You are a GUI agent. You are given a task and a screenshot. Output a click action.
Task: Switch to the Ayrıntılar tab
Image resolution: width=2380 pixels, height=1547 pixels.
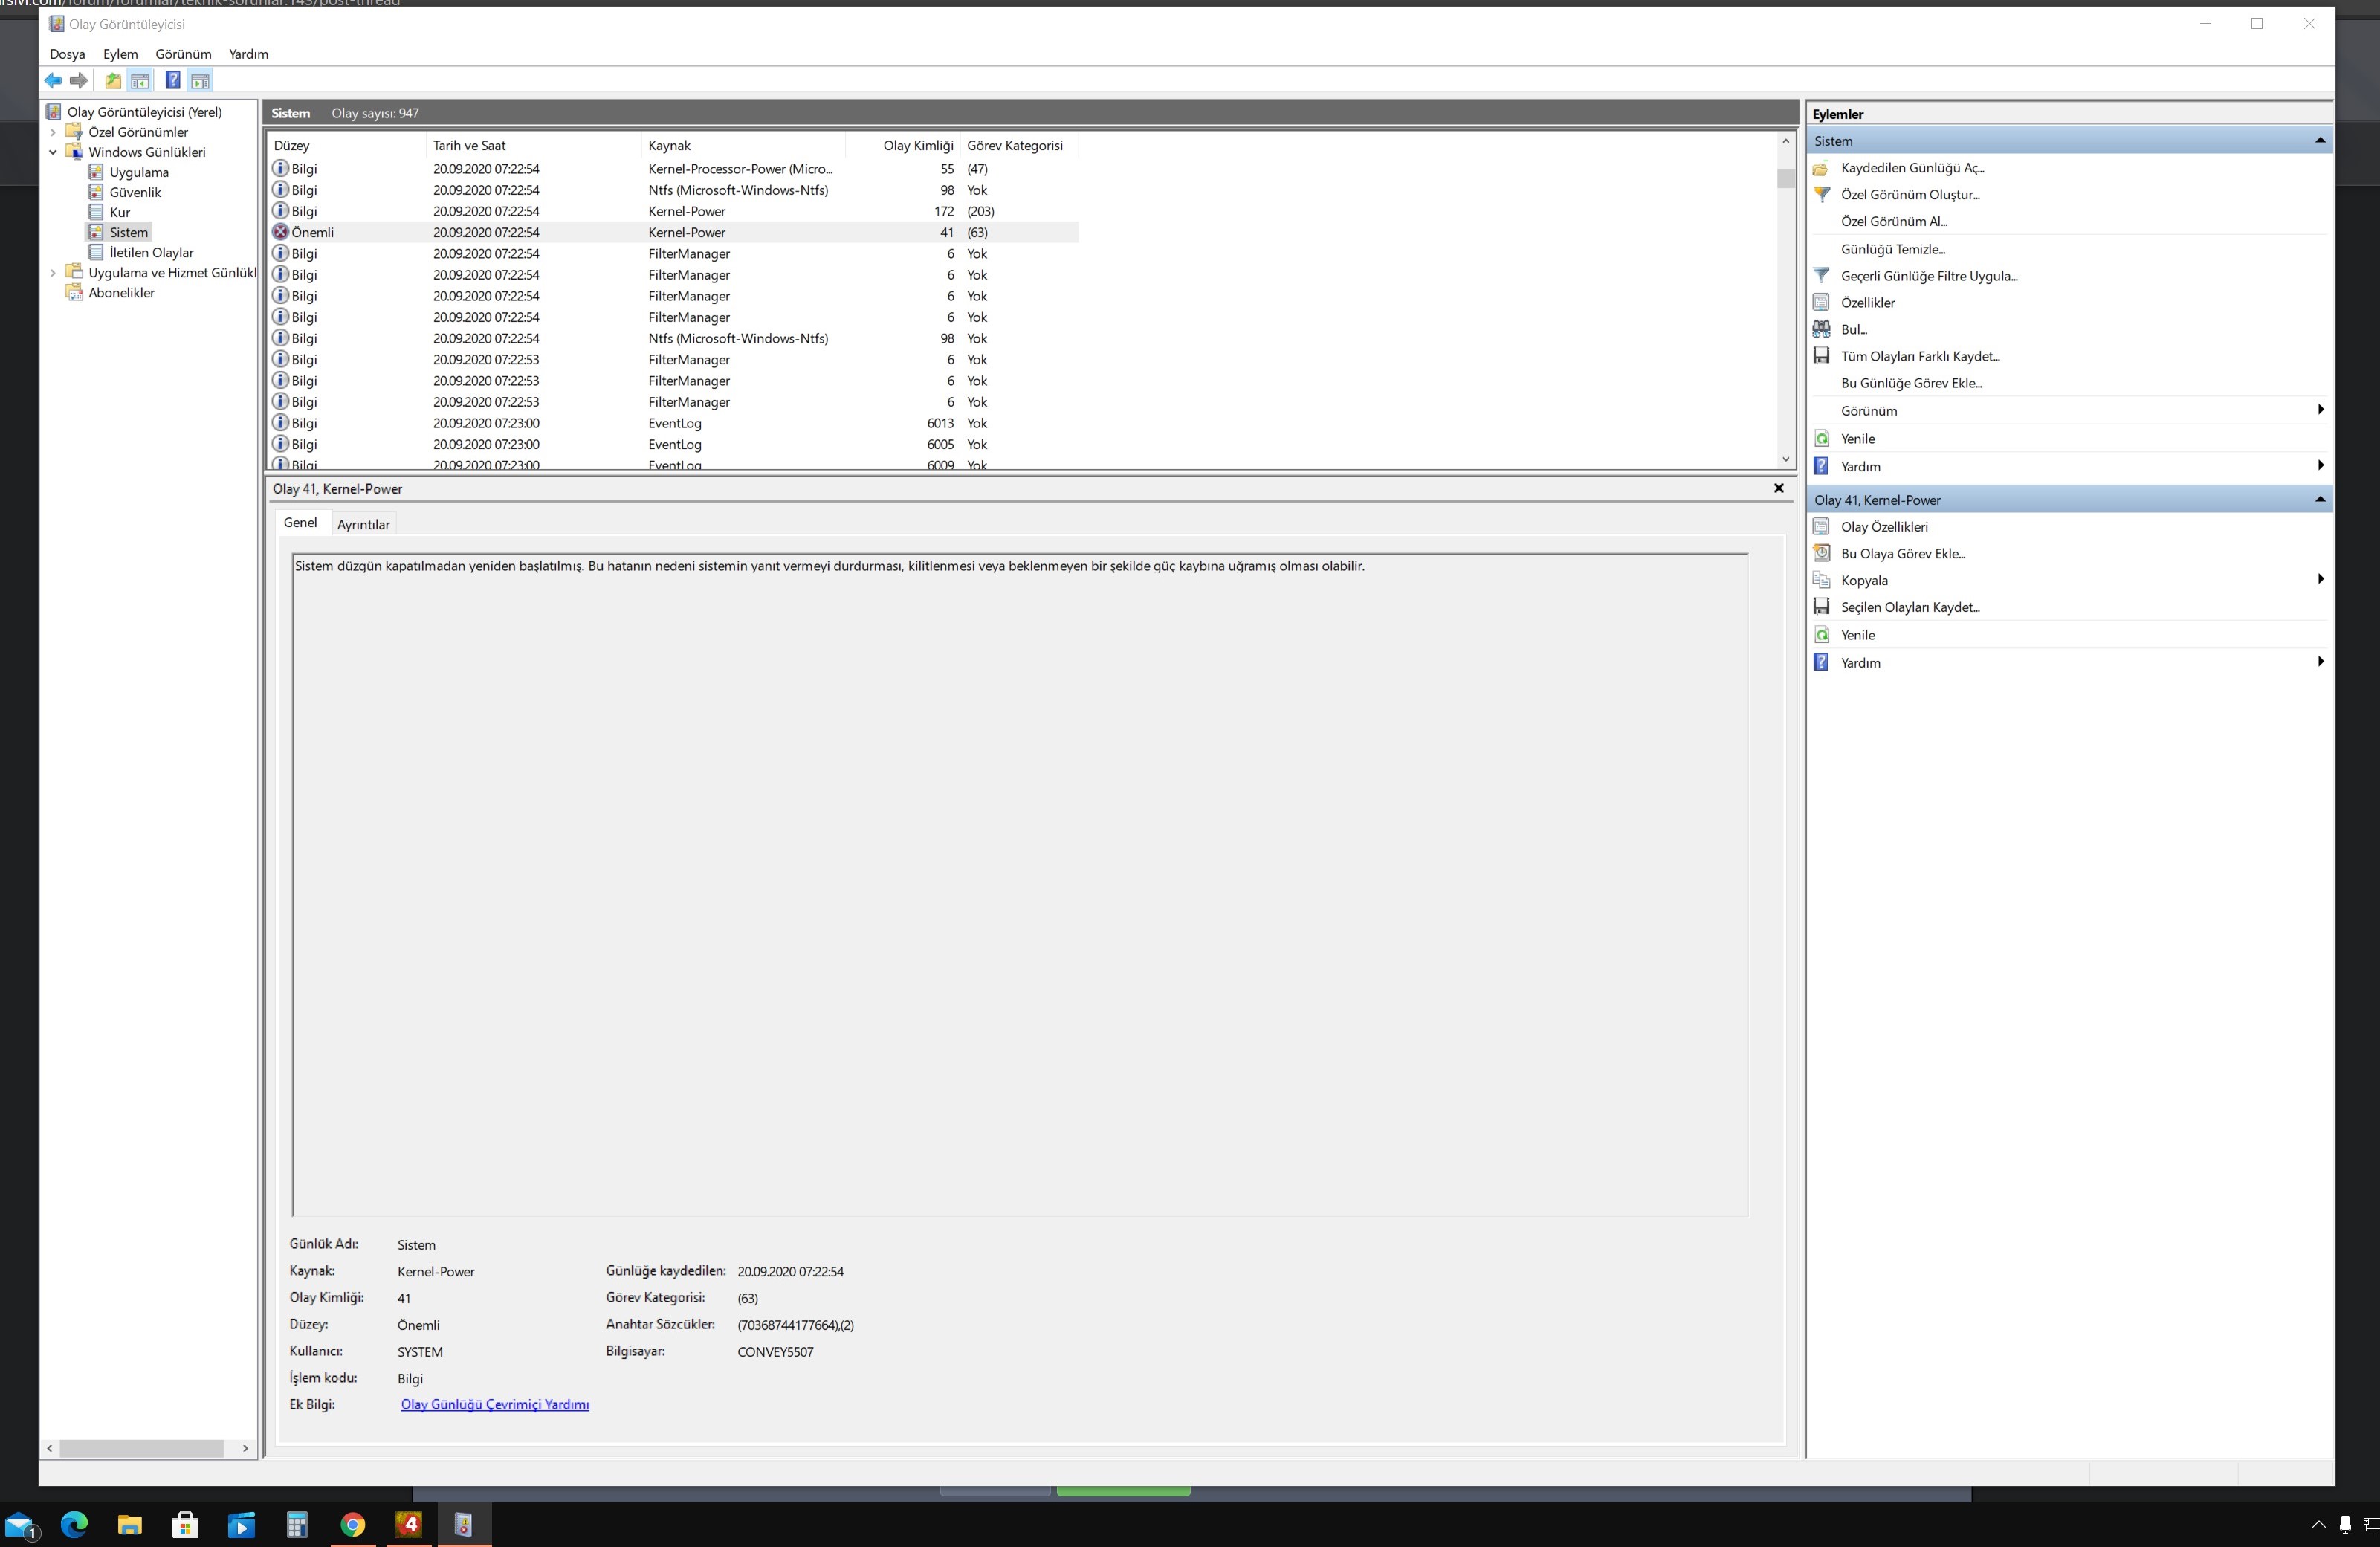coord(363,524)
